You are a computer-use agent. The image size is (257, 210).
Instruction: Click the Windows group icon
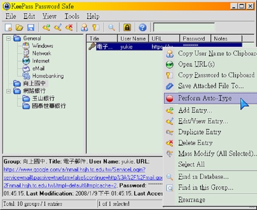26,46
